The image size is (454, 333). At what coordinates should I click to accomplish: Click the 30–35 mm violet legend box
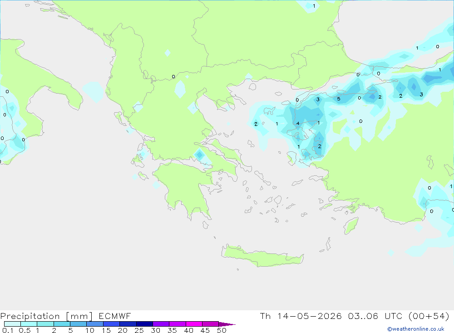[161, 324]
